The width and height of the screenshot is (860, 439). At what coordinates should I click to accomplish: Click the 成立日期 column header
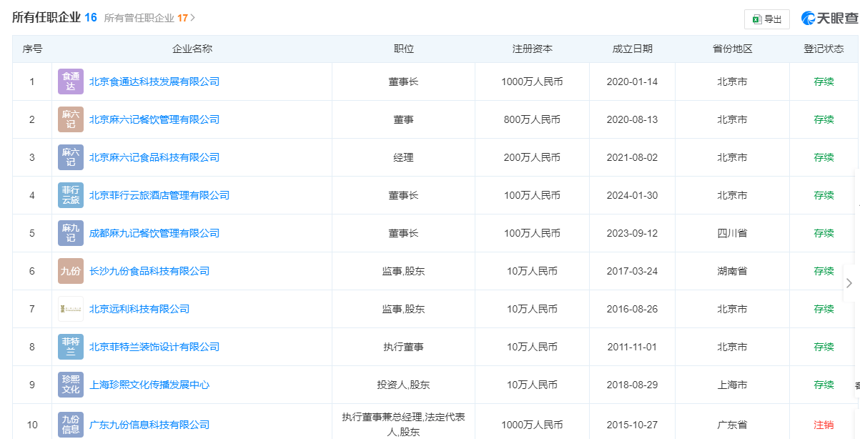632,49
